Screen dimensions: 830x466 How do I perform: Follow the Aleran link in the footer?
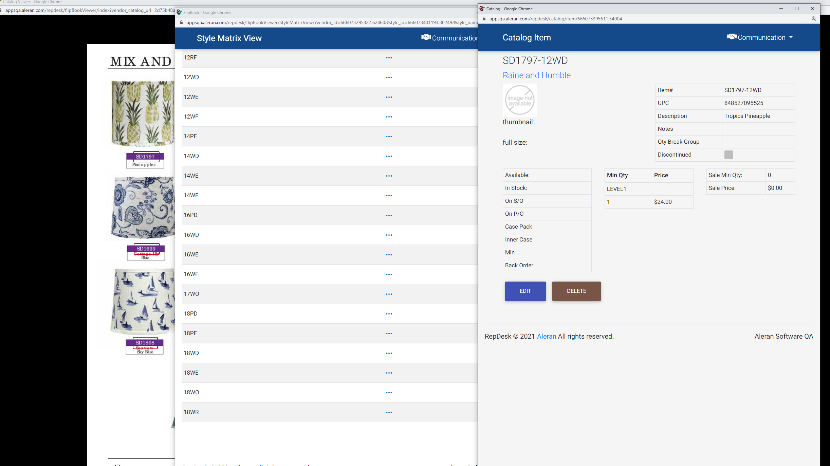click(546, 336)
